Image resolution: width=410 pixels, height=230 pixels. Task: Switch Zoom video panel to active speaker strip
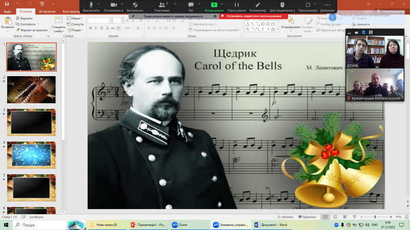(363, 32)
